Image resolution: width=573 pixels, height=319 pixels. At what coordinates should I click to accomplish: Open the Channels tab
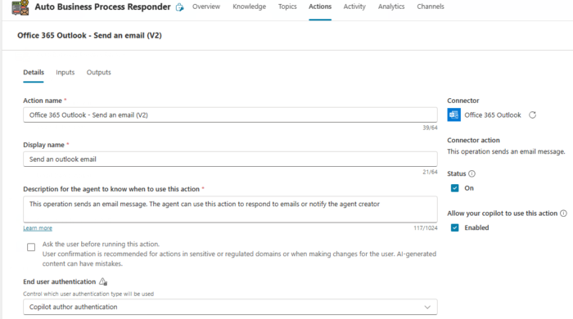tap(431, 7)
